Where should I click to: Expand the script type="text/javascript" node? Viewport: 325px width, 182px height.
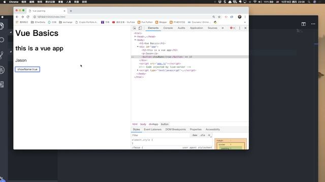click(x=138, y=70)
